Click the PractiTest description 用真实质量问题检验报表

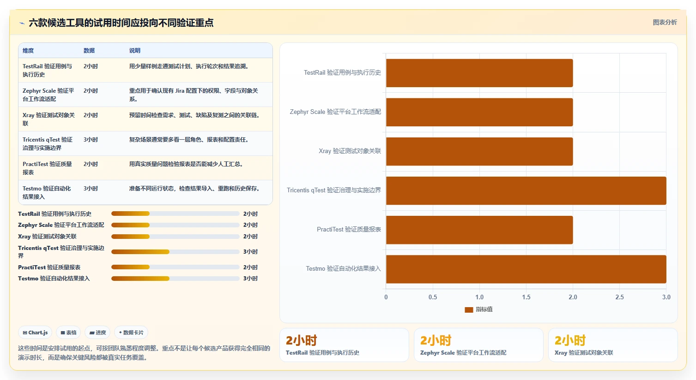(x=186, y=164)
